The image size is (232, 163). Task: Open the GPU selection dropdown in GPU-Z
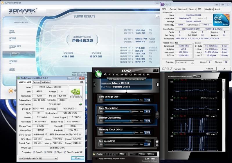(38, 158)
